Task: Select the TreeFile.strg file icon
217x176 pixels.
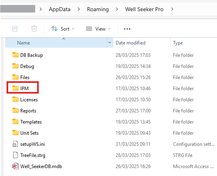Action: click(x=15, y=155)
